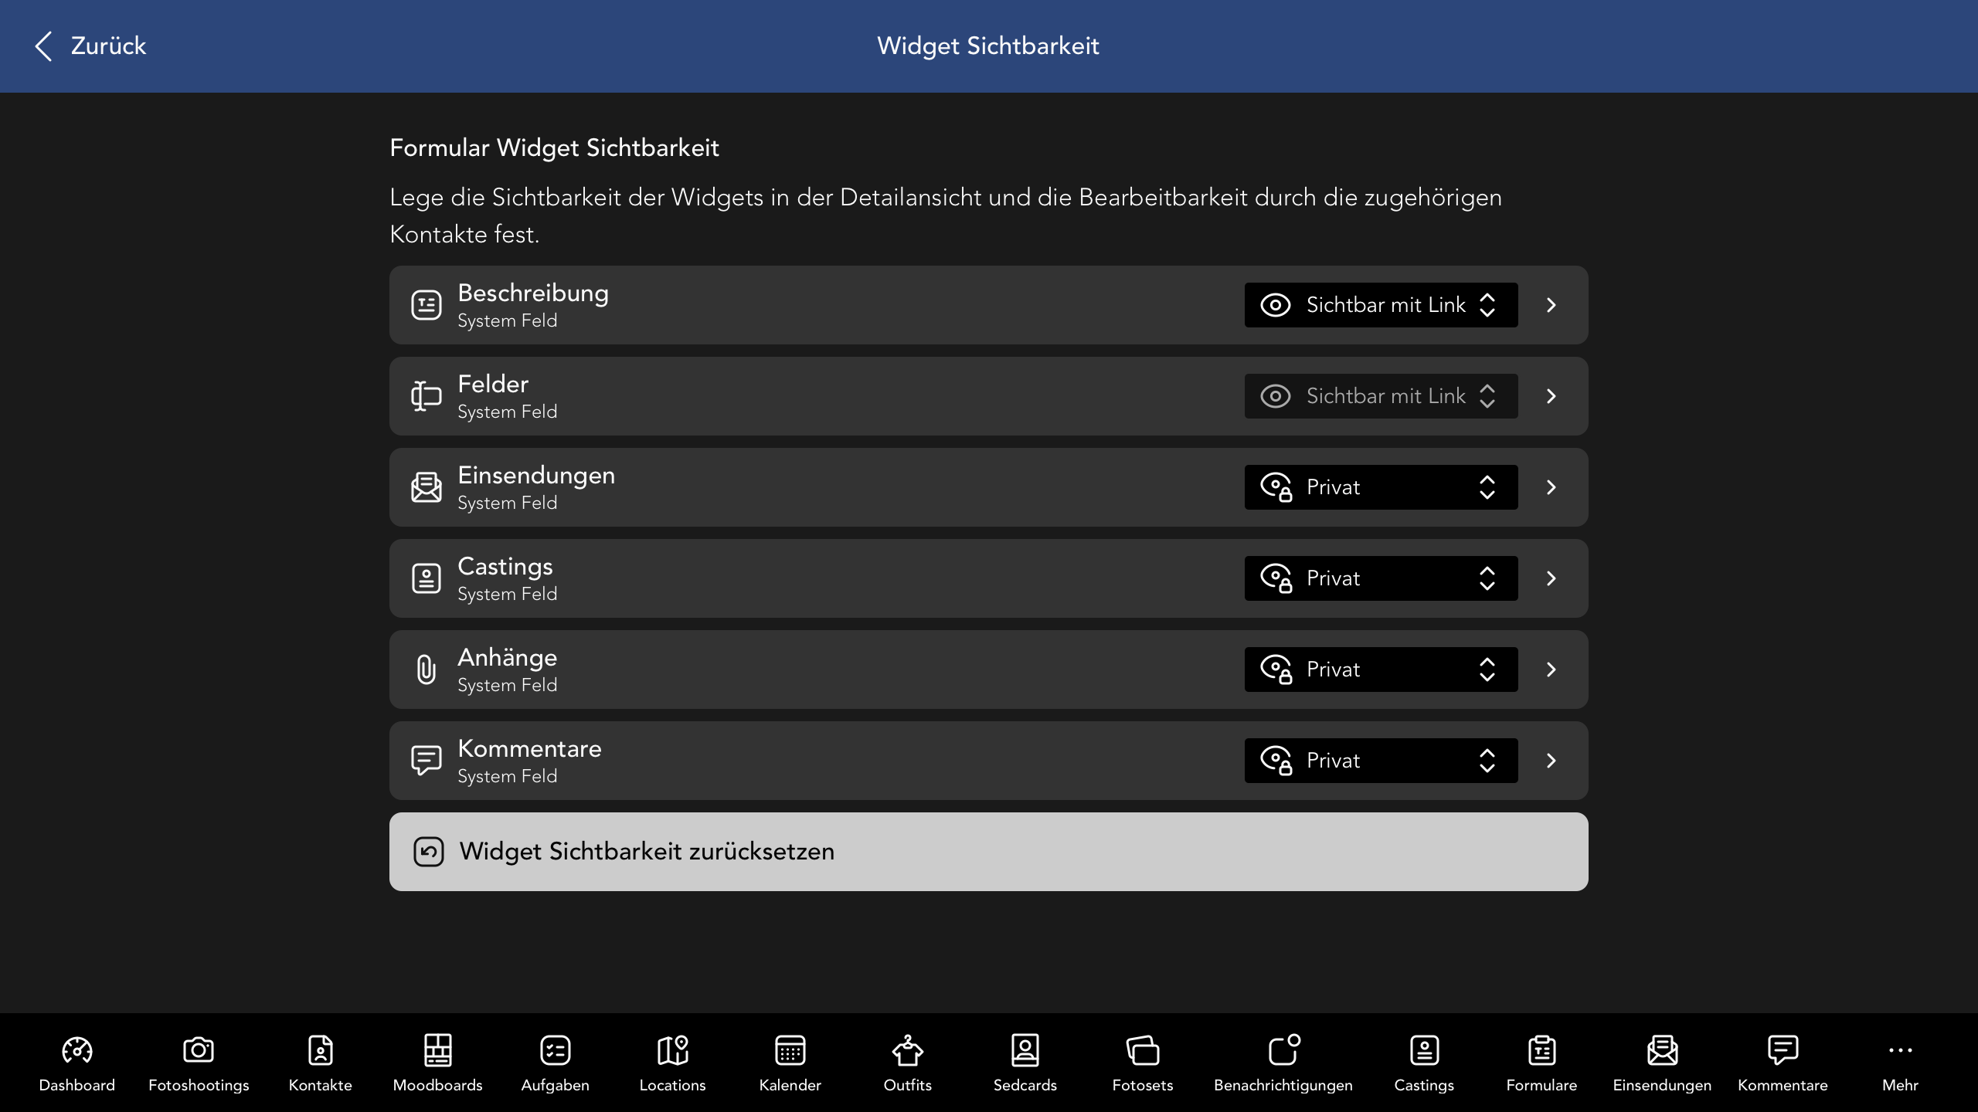Toggle Kommentare widget visibility setting
This screenshot has height=1112, width=1978.
point(1380,761)
